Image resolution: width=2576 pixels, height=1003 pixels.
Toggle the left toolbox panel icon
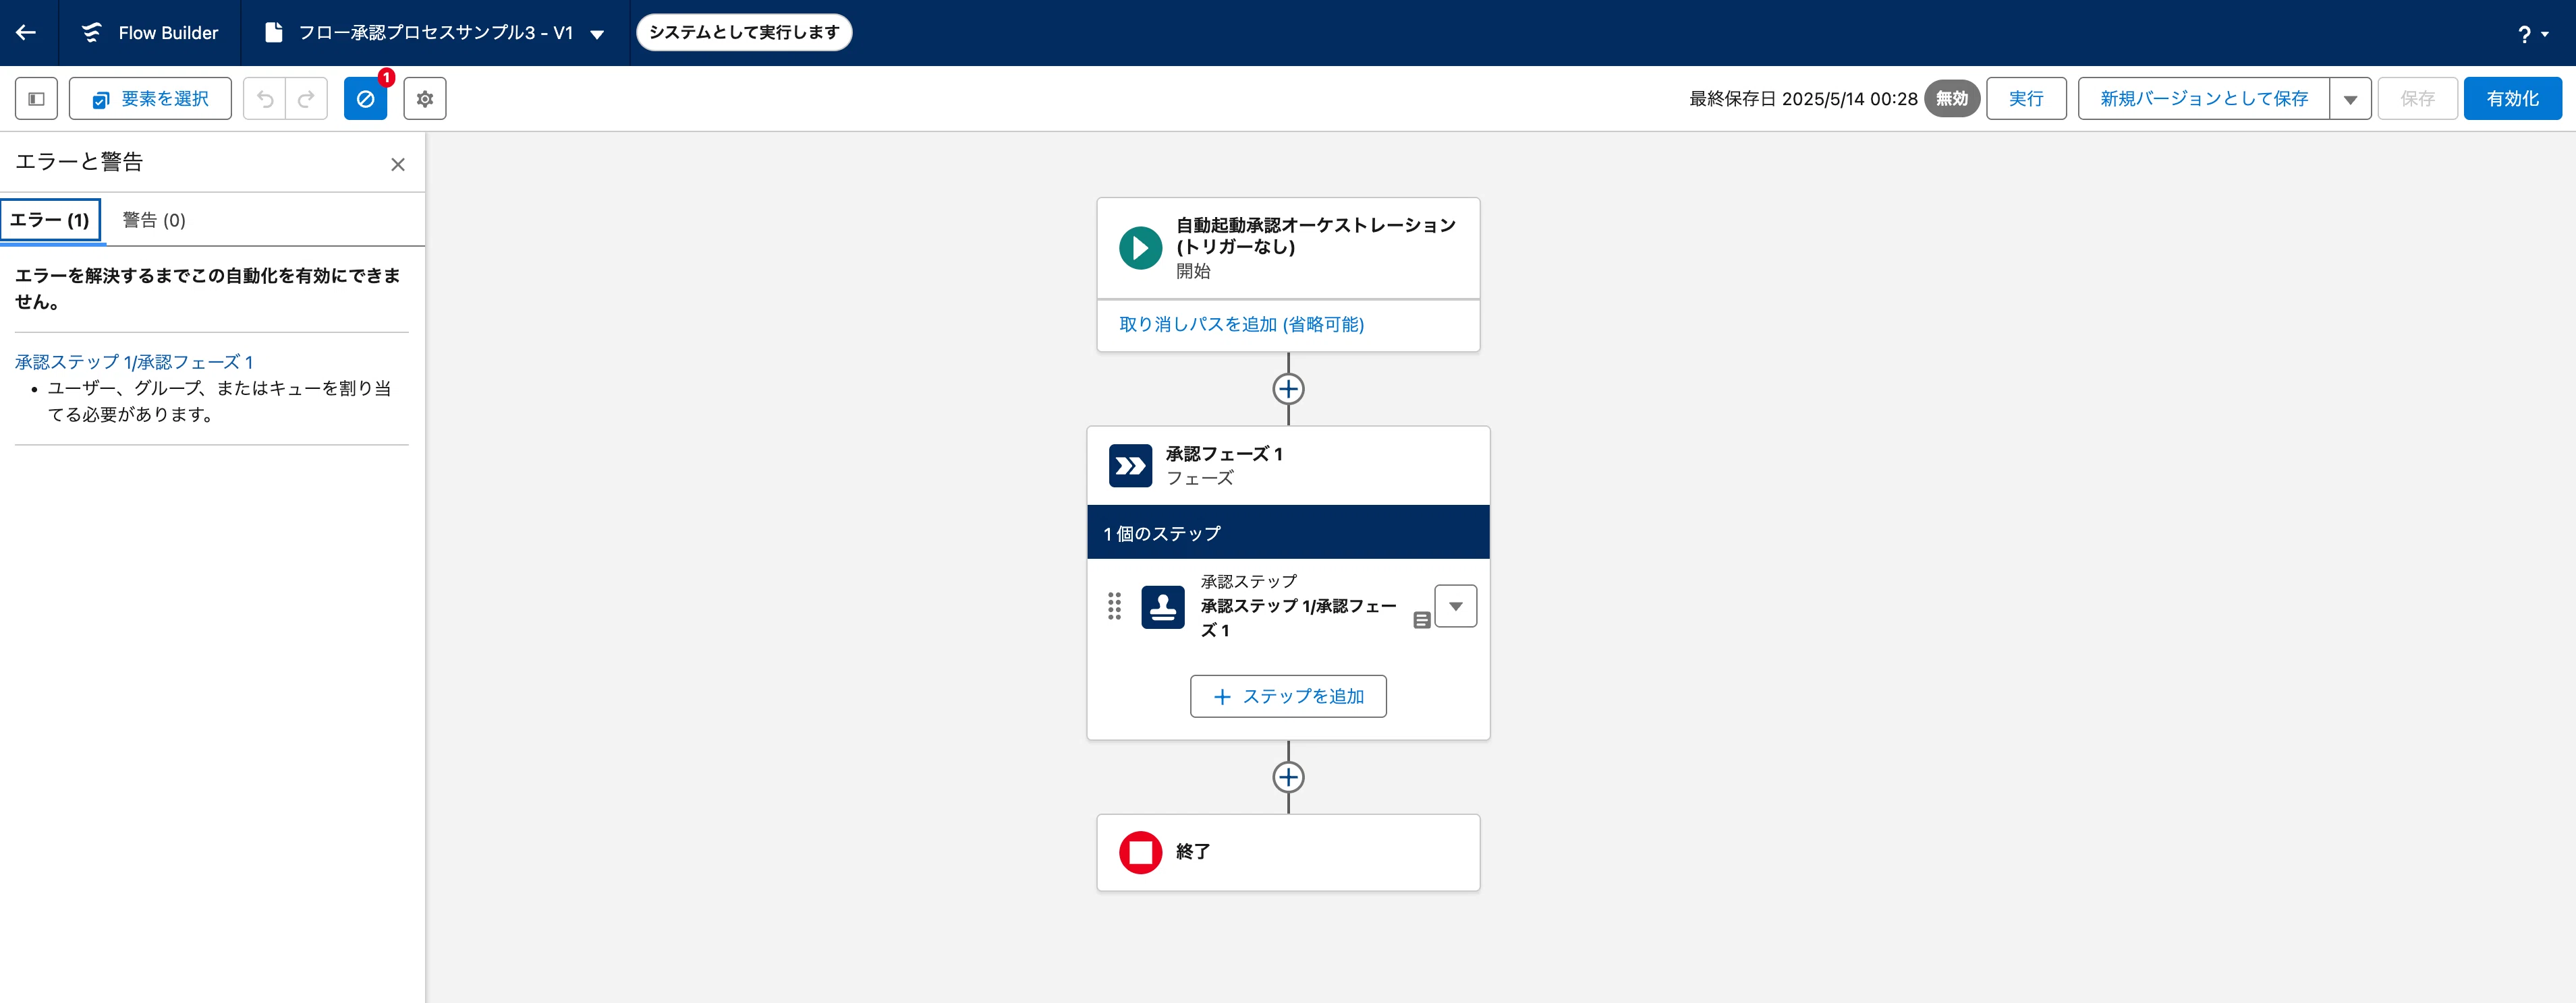pos(36,99)
